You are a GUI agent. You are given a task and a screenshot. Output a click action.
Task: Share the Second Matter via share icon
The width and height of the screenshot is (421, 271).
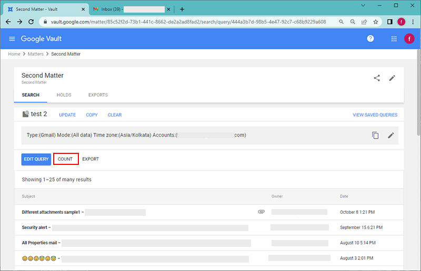tap(377, 78)
